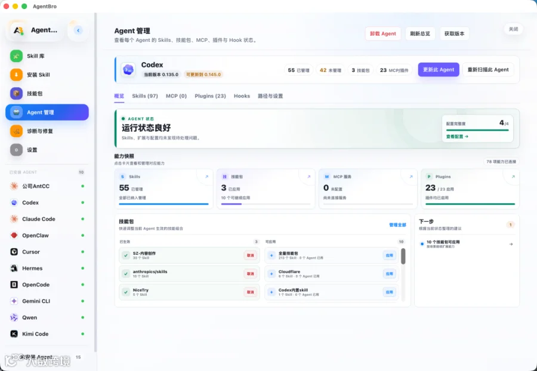The width and height of the screenshot is (537, 371).
Task: Apply the Cloudflare skill pack
Action: tap(390, 274)
